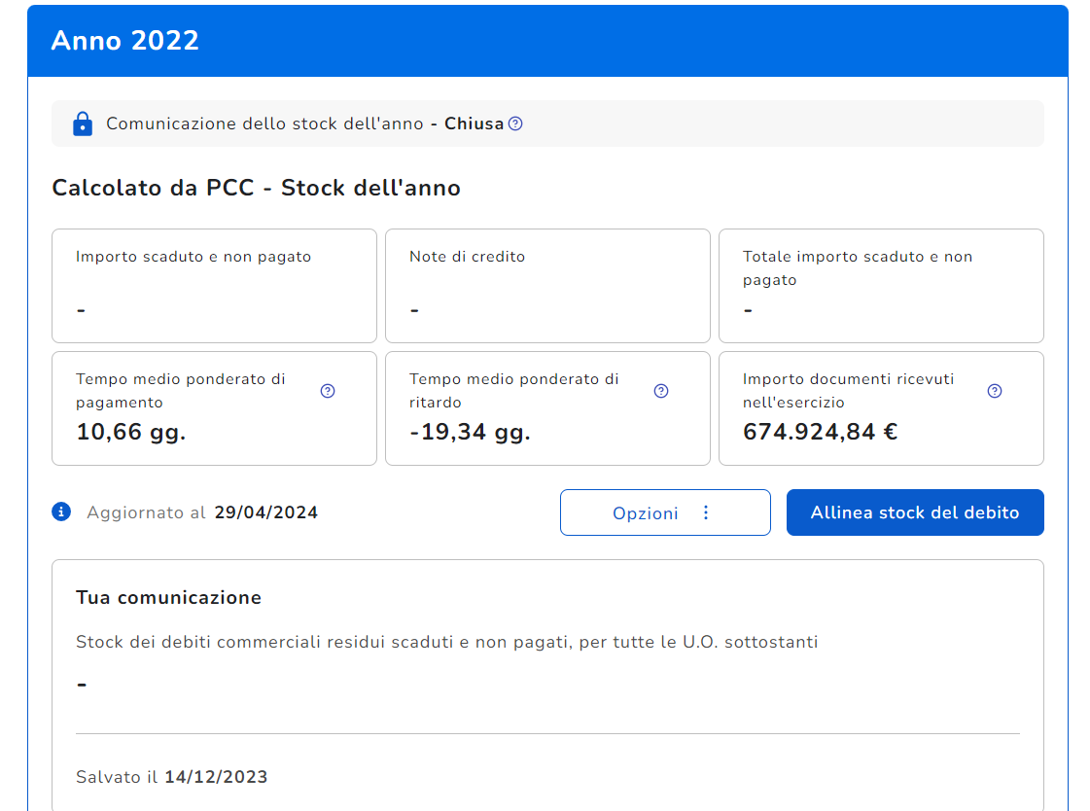Select the Note di credito card
Screen dimensions: 1090x811
tap(547, 285)
